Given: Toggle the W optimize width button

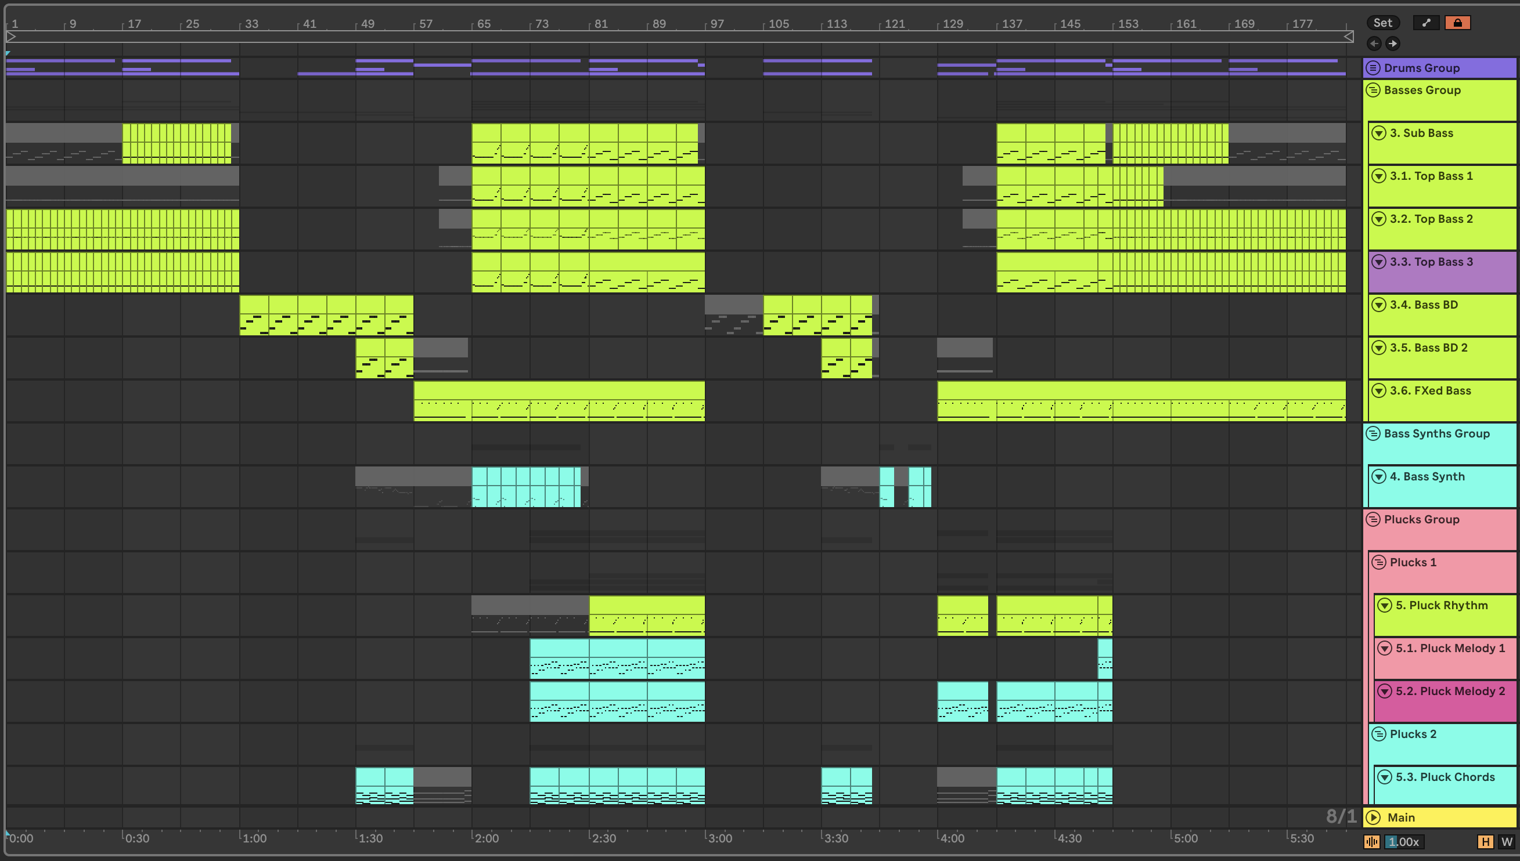Looking at the screenshot, I should [x=1507, y=841].
